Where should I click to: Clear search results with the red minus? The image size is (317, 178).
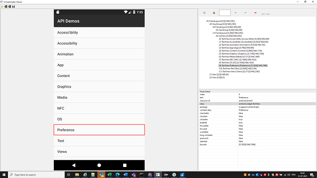tap(255, 13)
